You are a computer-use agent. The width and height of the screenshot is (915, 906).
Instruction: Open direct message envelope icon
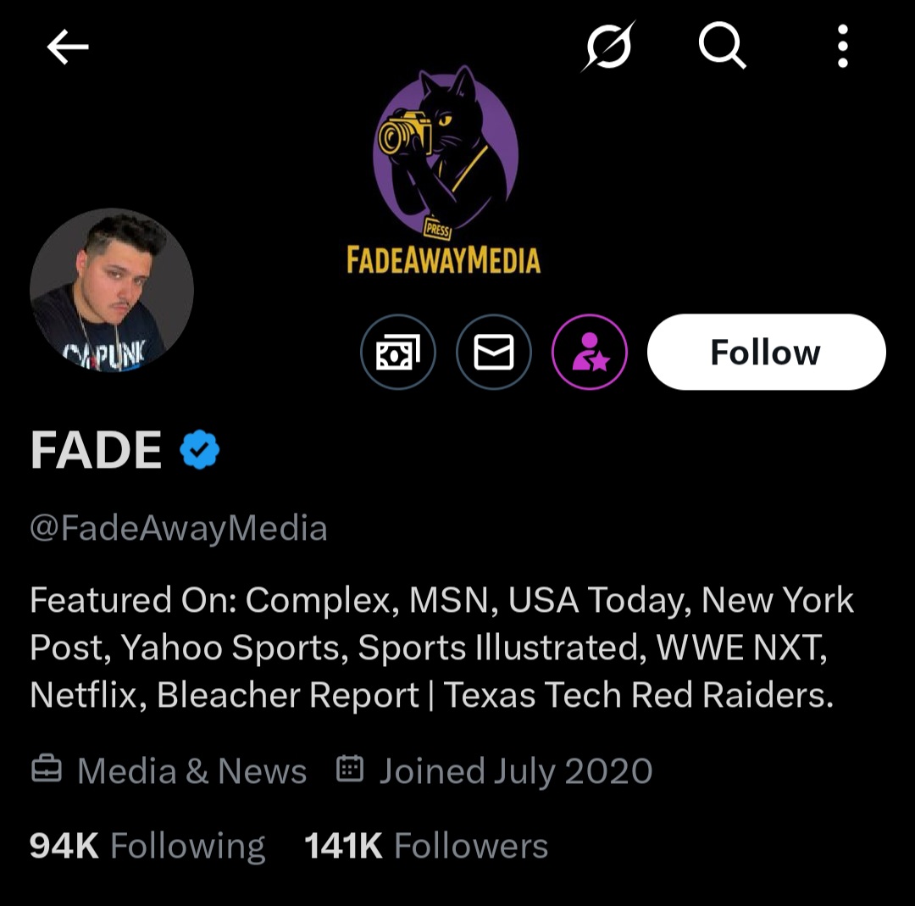pyautogui.click(x=494, y=353)
